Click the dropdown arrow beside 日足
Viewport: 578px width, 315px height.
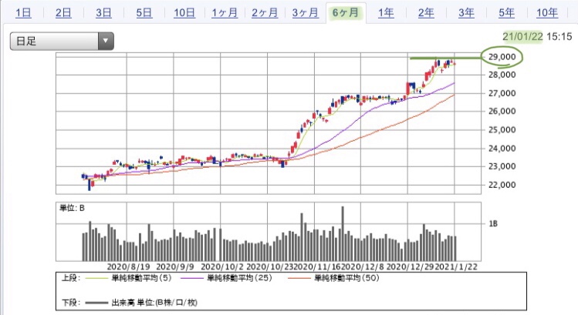click(106, 41)
